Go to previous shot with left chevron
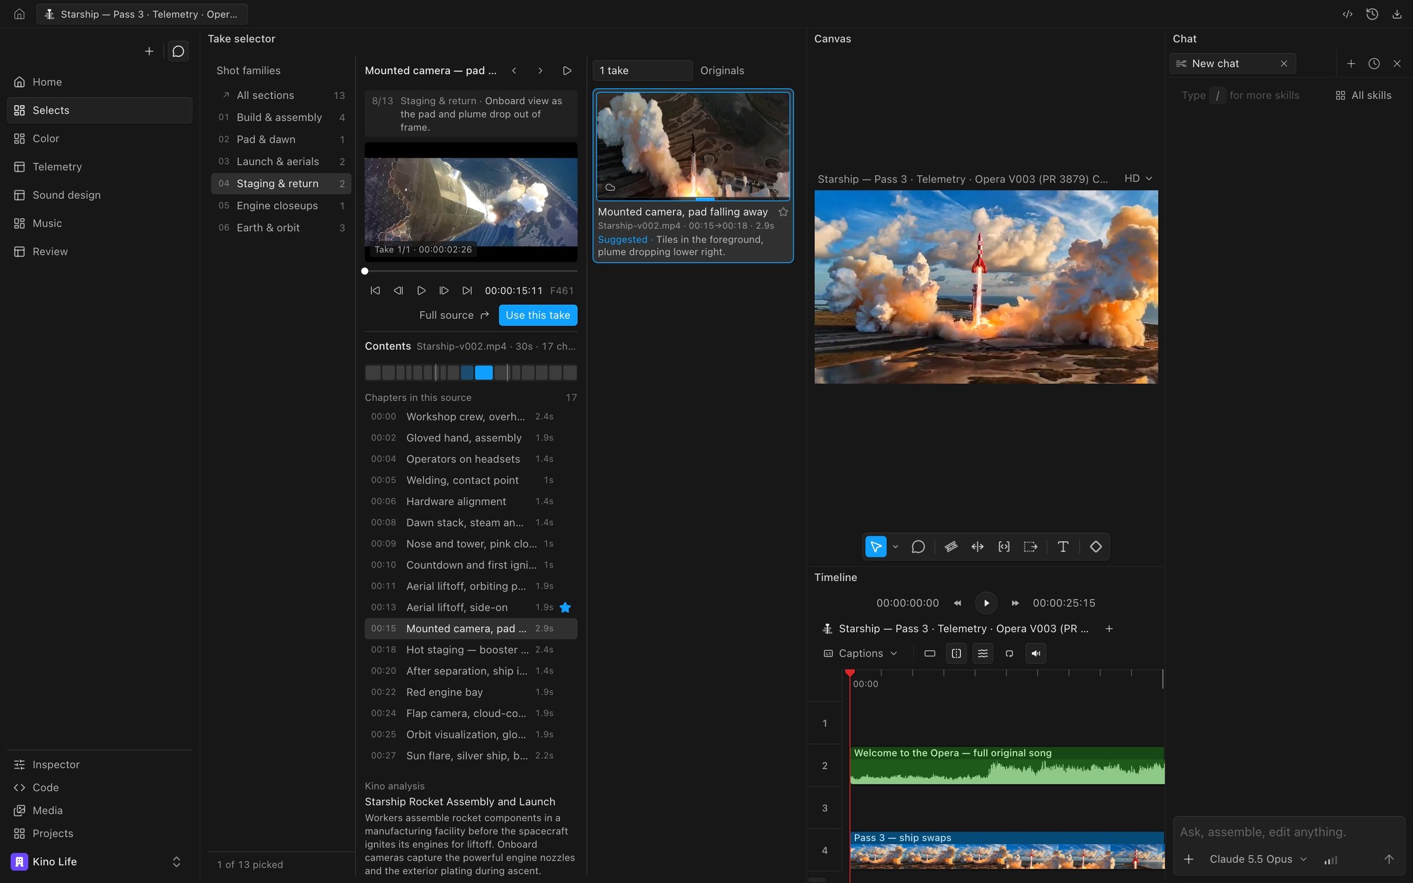Screen dimensions: 1413x883 click(x=514, y=71)
